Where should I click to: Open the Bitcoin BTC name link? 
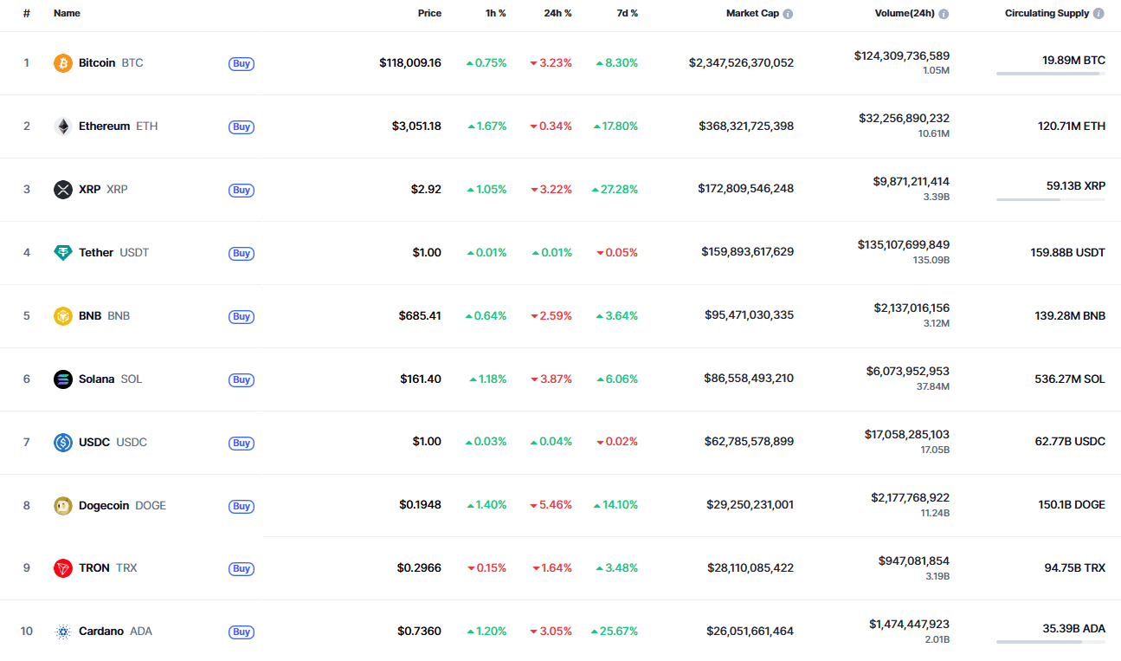click(x=111, y=63)
